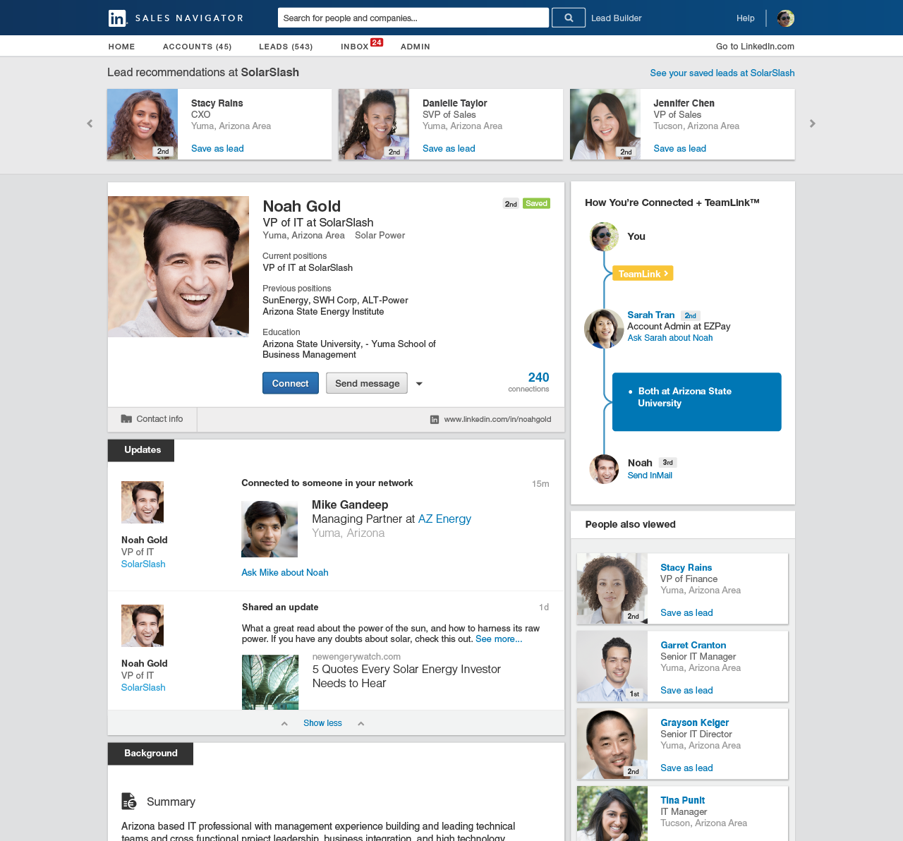Click Your avatar in the connection path
903x841 pixels.
604,236
